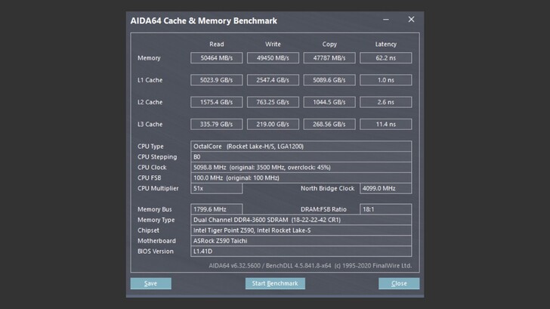
Task: Click the L1 Cache Read value
Action: tap(216, 80)
